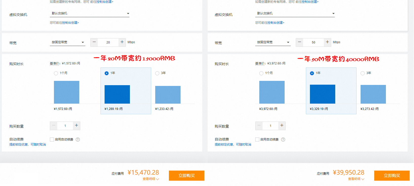The image size is (414, 186).
Task: Open the 按固定带宽 dropdown beside 20 Mbps
Action: (67, 42)
